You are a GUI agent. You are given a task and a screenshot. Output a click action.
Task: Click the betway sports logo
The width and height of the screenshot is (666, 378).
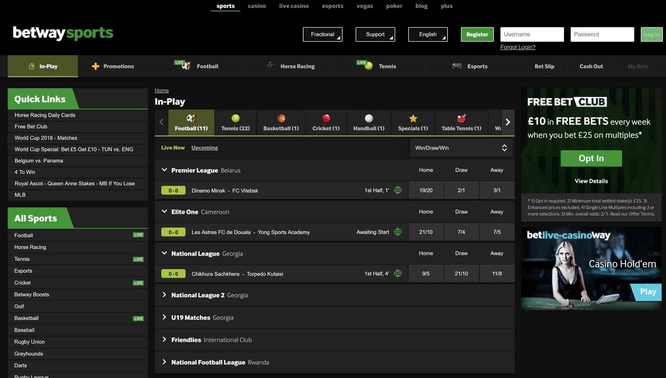(63, 33)
